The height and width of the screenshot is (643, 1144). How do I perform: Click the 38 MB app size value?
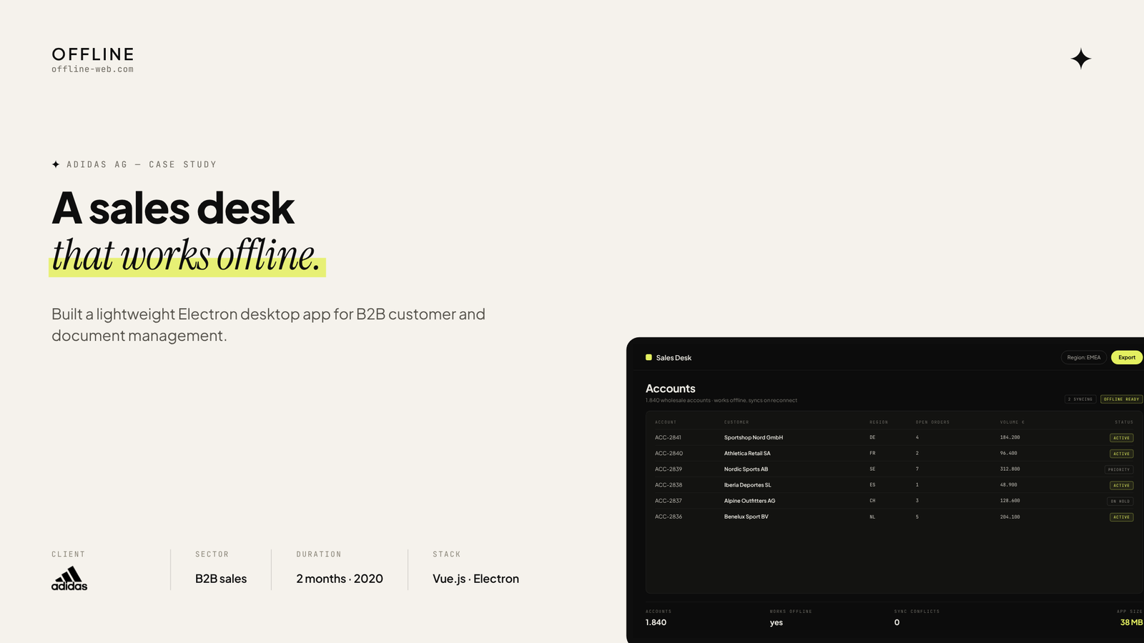[1131, 622]
